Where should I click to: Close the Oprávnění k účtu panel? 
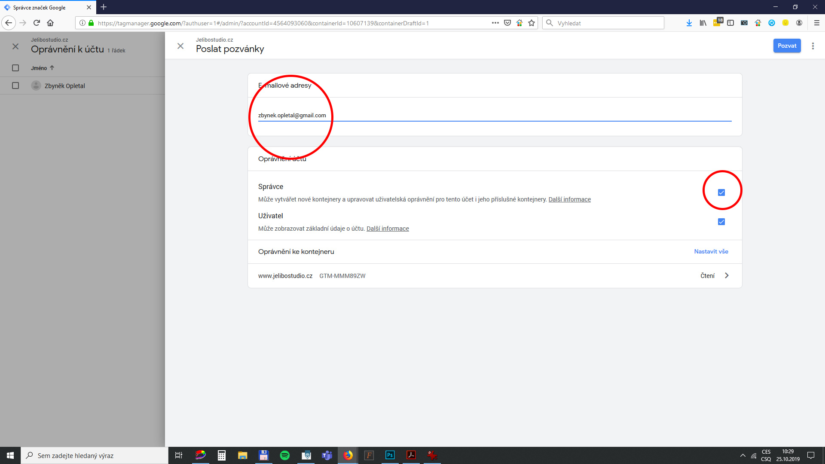click(15, 46)
